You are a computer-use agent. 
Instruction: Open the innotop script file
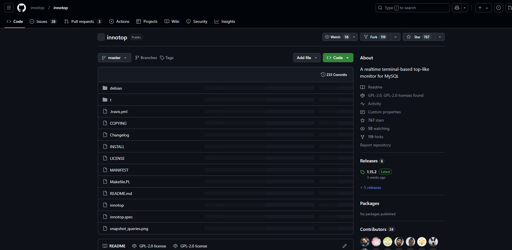click(x=117, y=205)
